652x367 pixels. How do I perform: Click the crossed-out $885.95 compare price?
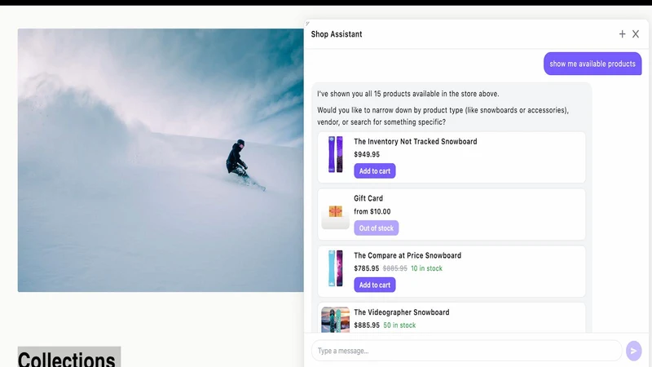click(395, 268)
